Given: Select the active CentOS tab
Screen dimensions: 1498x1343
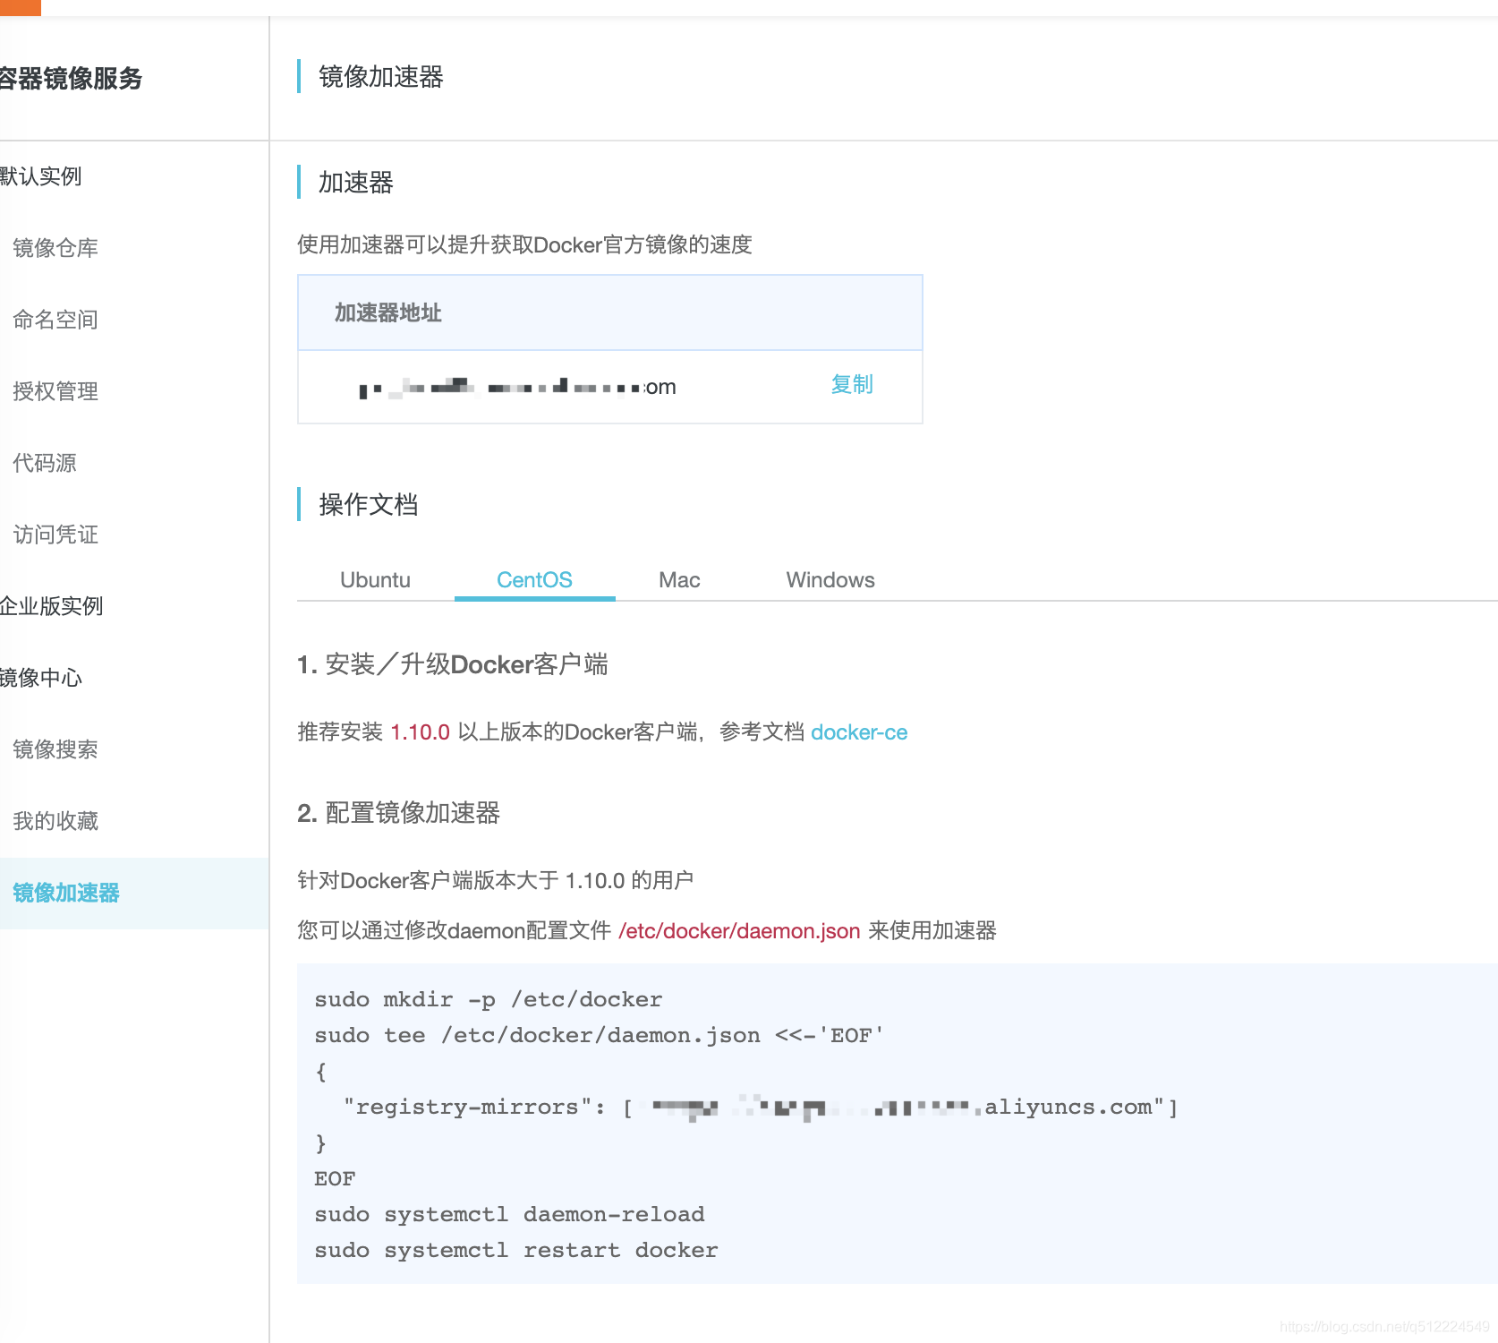Looking at the screenshot, I should pos(534,579).
